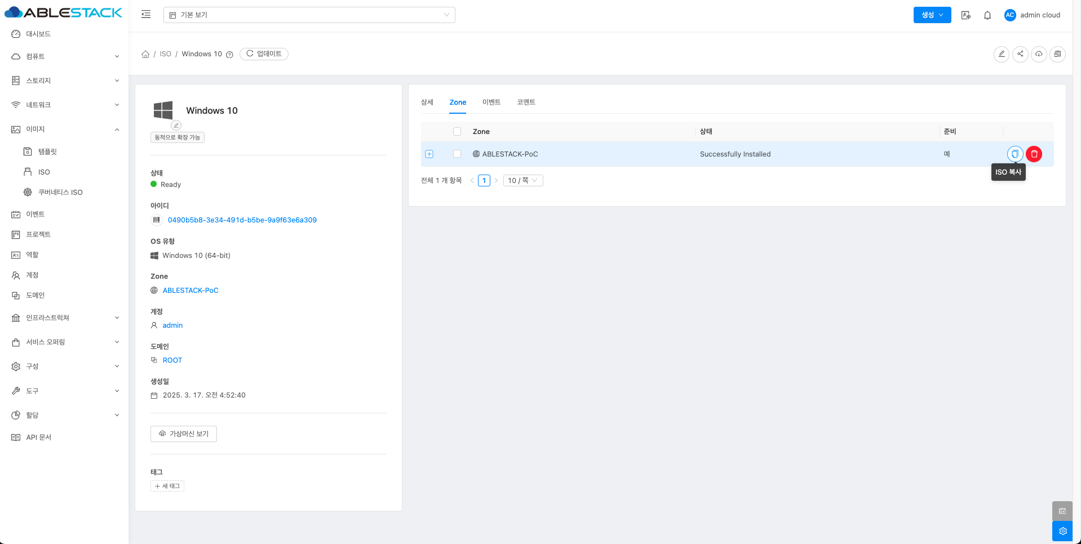Click the share ISO permissions icon
This screenshot has height=544, width=1081.
point(1020,54)
